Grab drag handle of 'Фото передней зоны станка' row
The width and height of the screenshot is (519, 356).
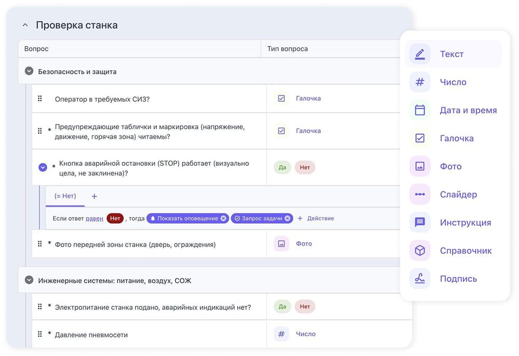coord(40,244)
